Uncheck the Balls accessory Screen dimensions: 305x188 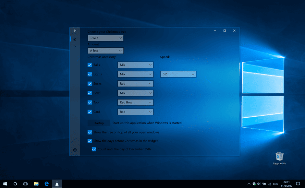click(x=90, y=65)
